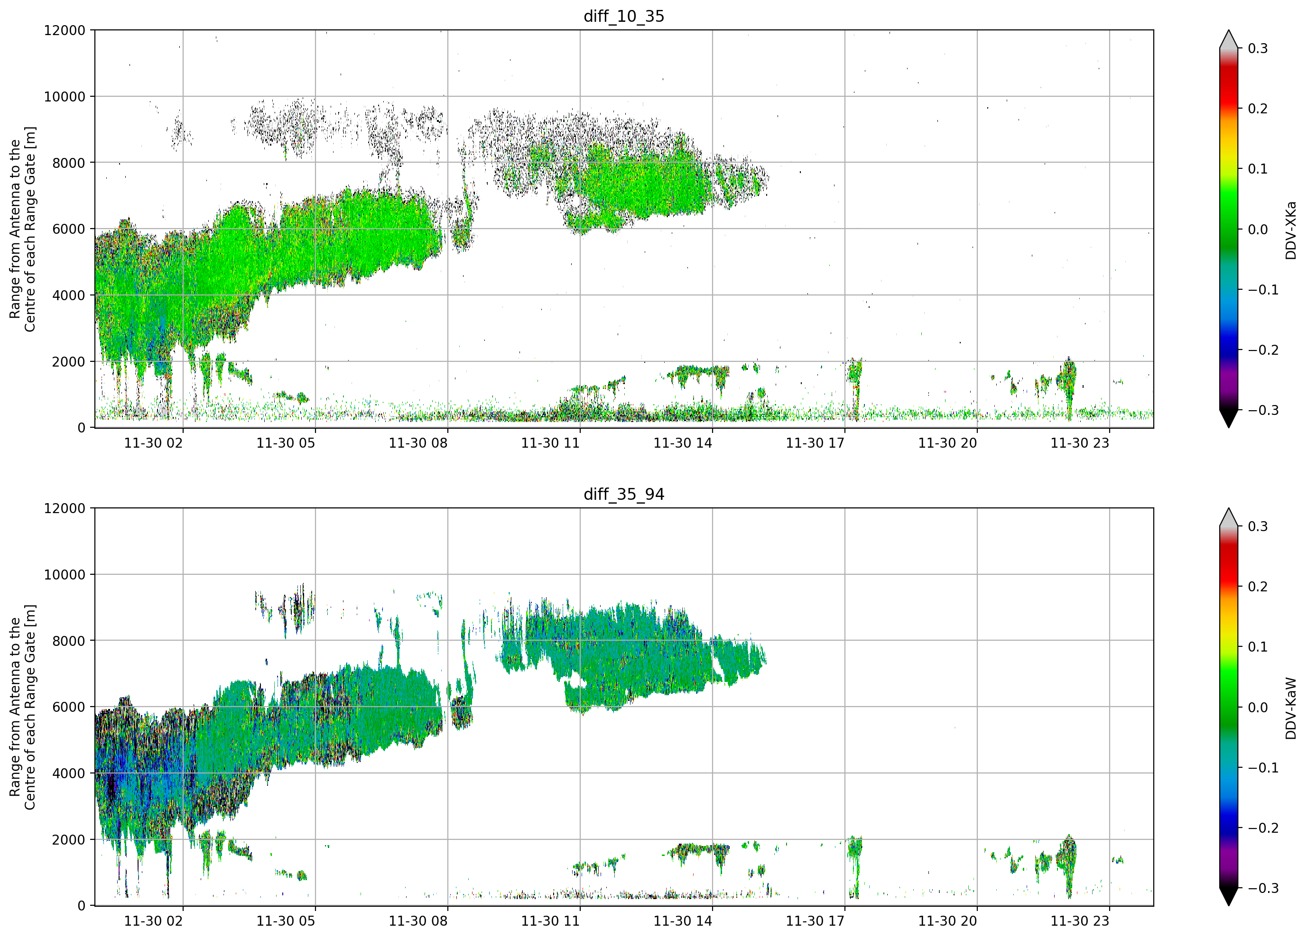Click the 11-30 17 label on the lower x-axis
Viewport: 1307px width, 938px height.
[815, 921]
